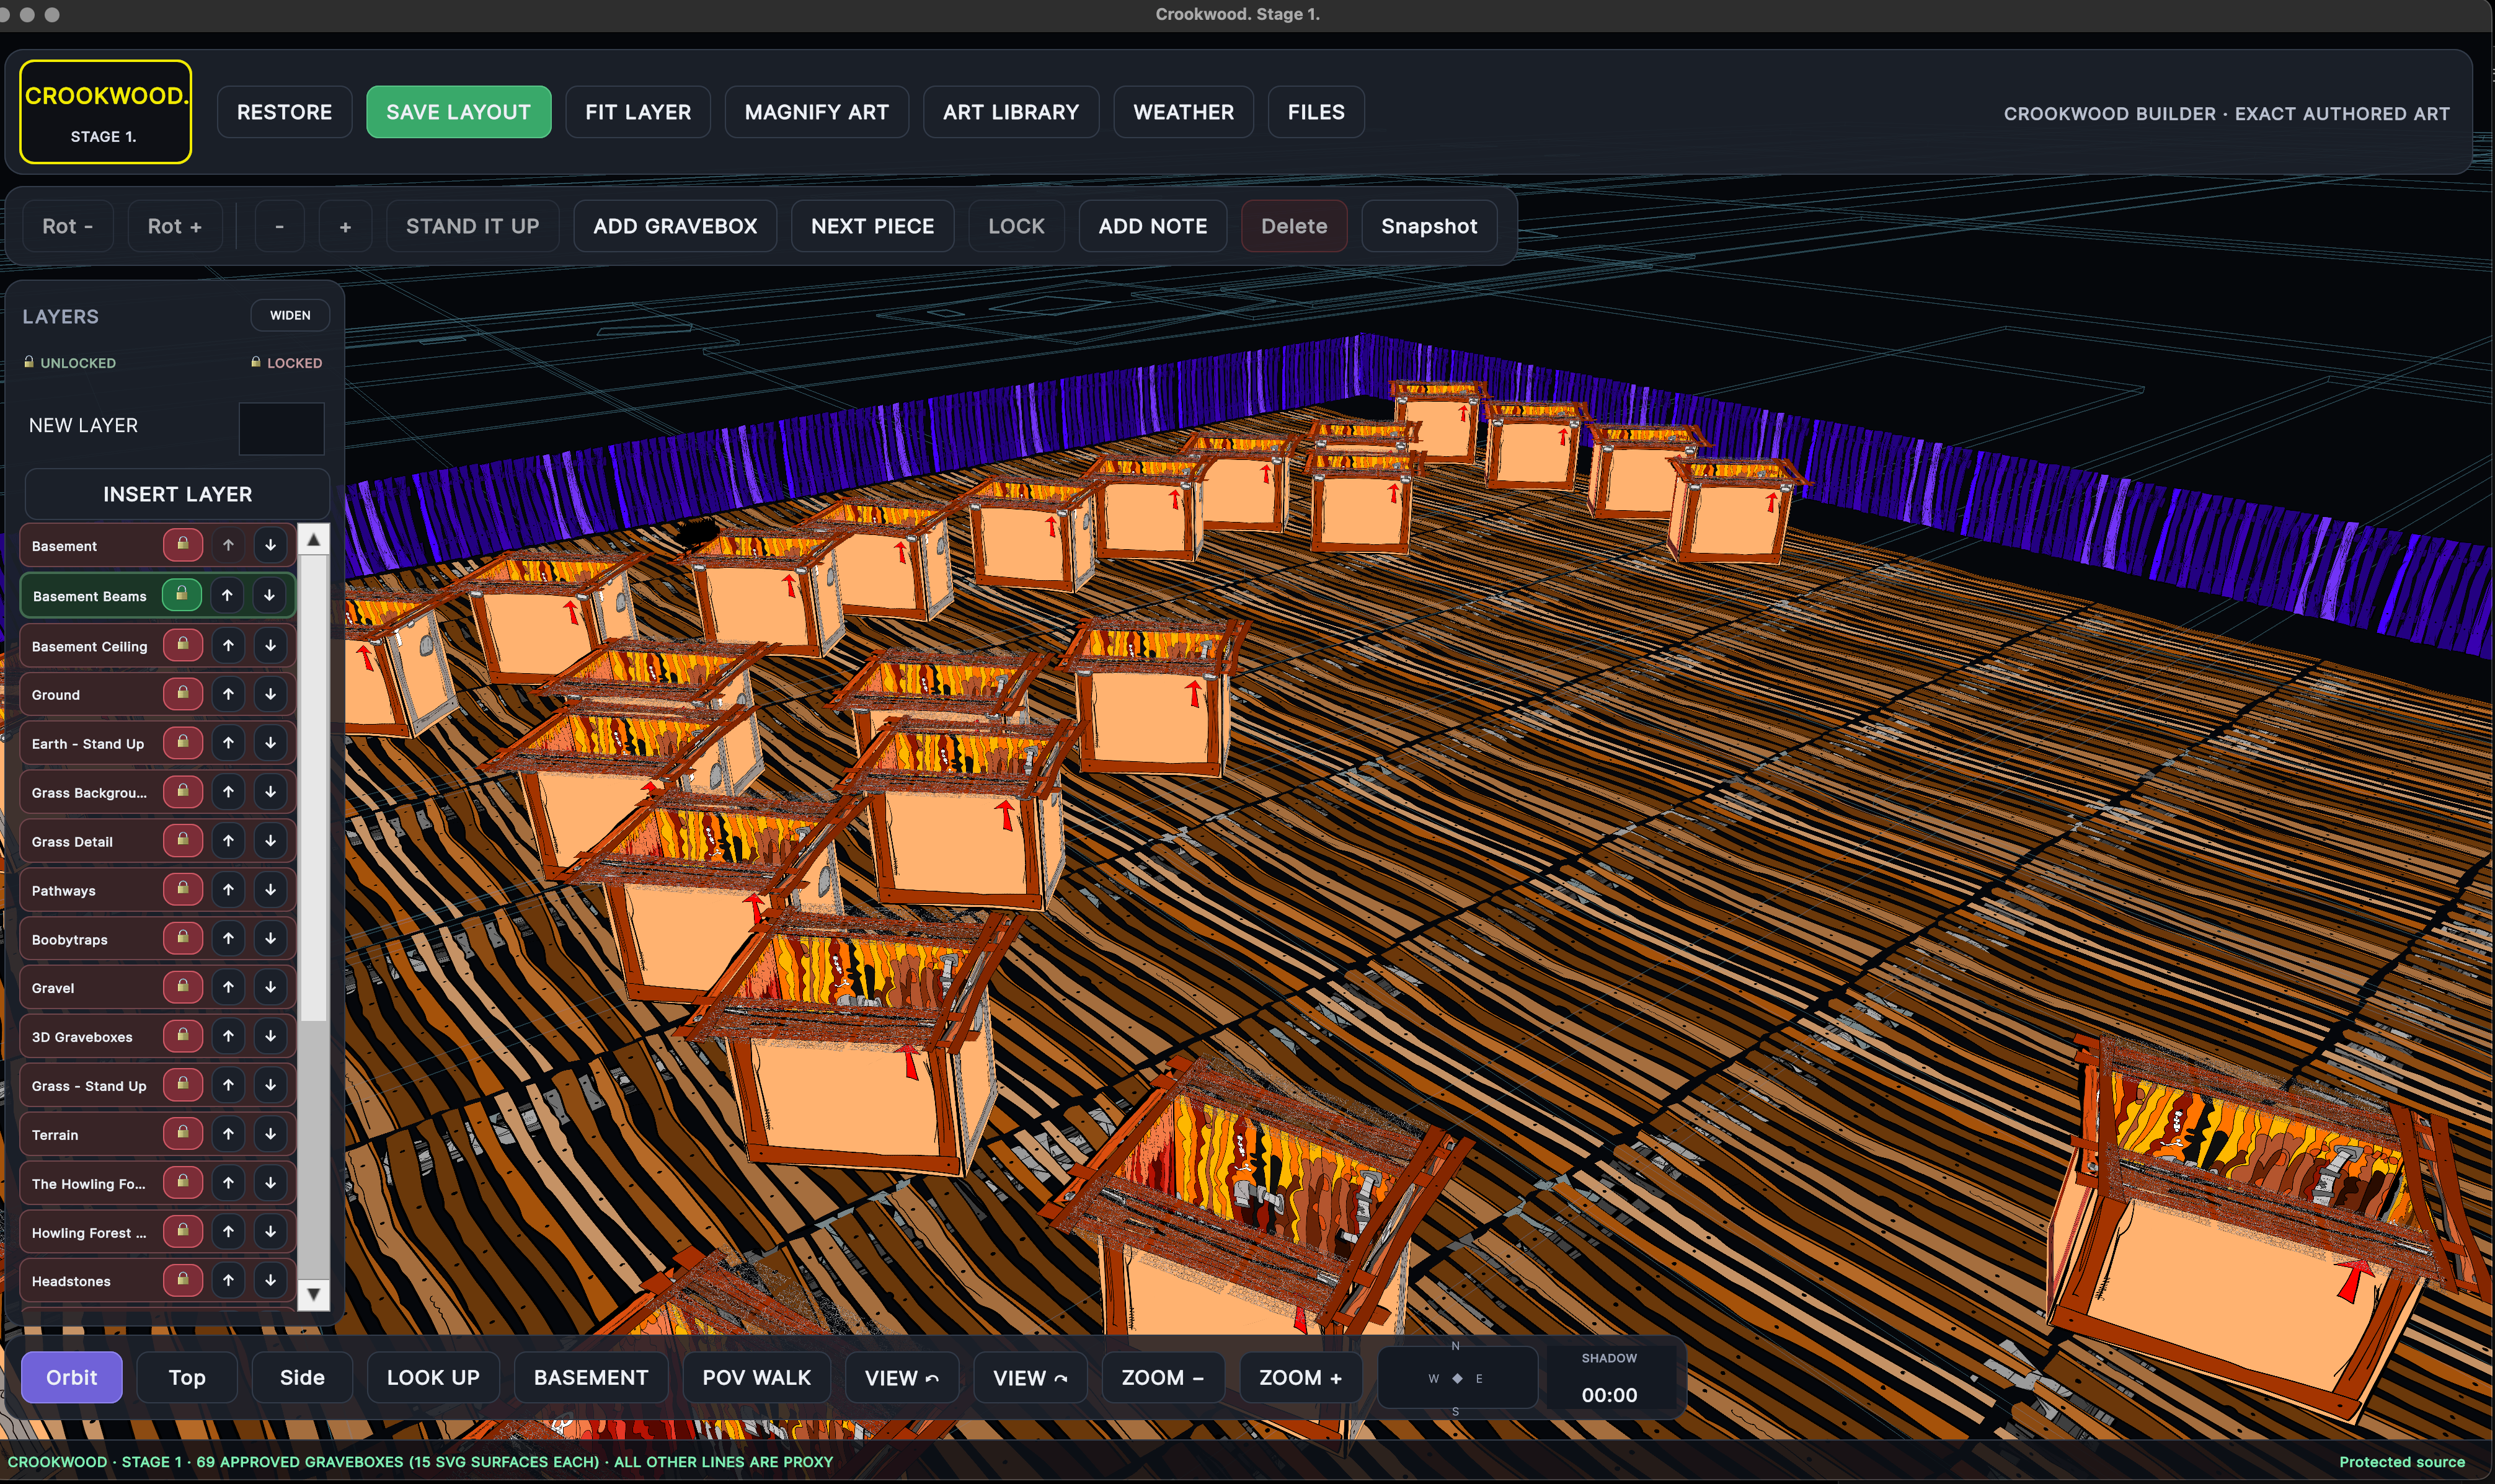This screenshot has height=1484, width=2495.
Task: Move the Headstones layer up
Action: (228, 1280)
